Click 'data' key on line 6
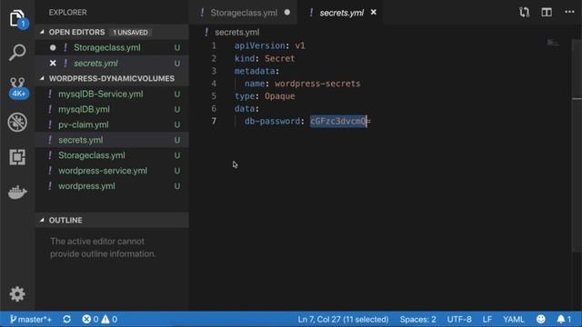The width and height of the screenshot is (582, 327). pos(245,109)
